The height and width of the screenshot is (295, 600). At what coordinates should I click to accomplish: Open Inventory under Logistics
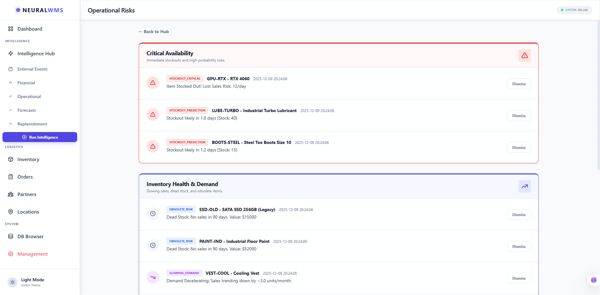tap(28, 159)
